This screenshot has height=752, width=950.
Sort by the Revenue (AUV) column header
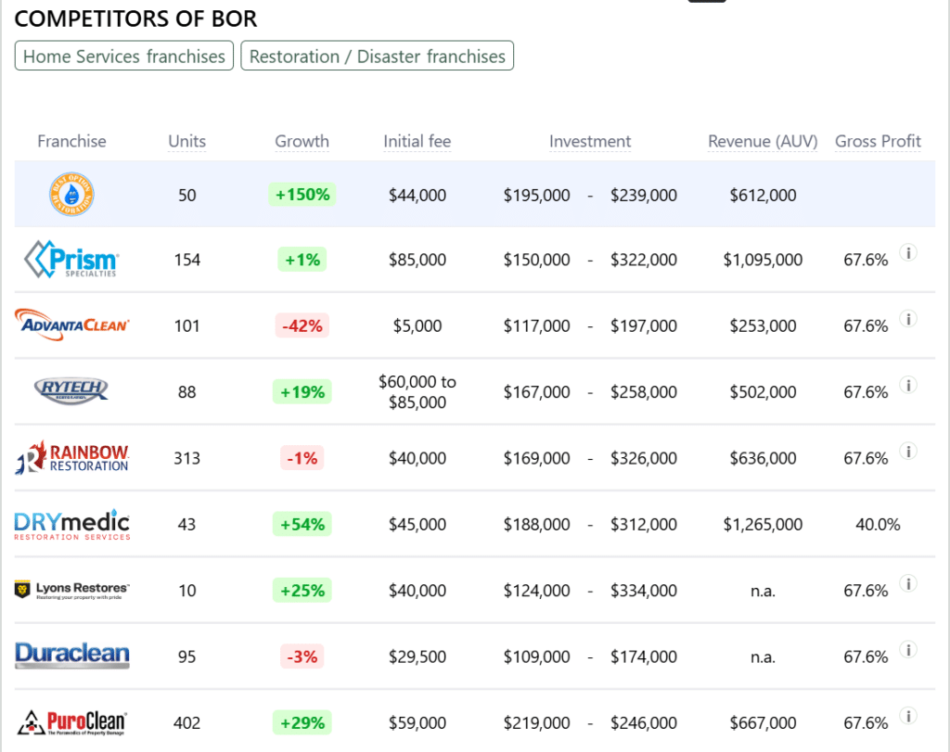pos(763,141)
